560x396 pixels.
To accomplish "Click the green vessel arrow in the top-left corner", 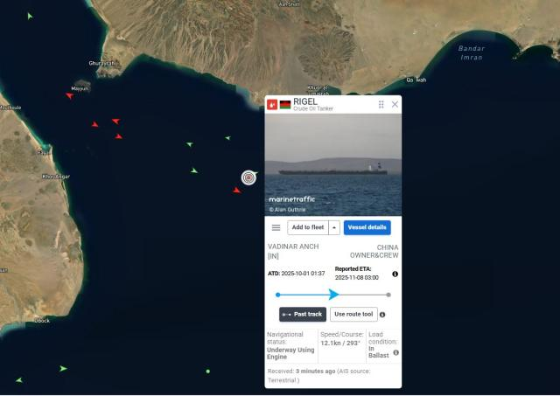I will click(x=30, y=16).
